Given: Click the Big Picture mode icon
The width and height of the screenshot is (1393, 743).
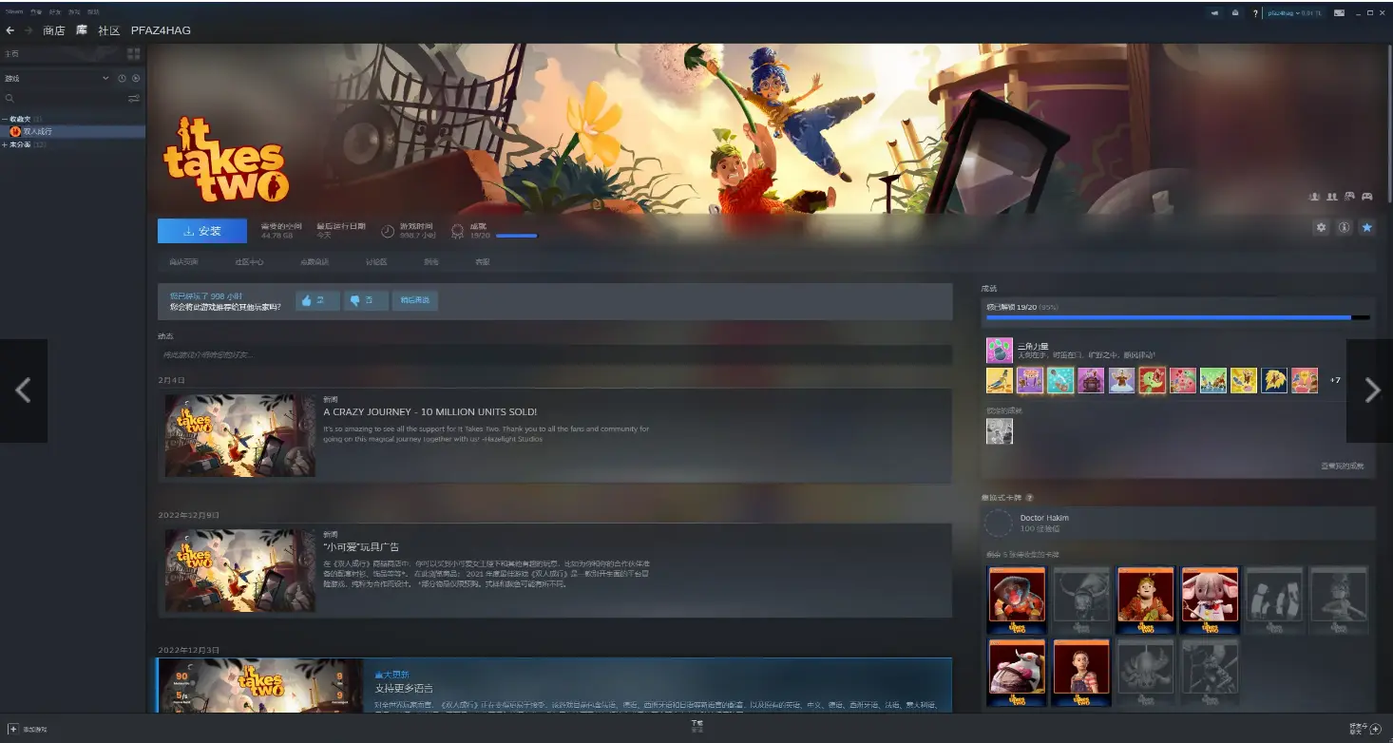Looking at the screenshot, I should coord(1340,13).
